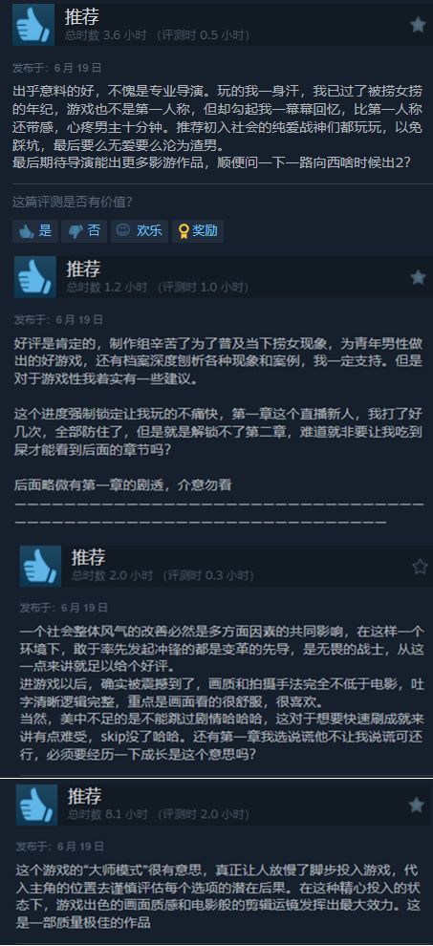Viewport: 433px width, 946px height.
Task: Vote 否 on the first review
Action: 84,230
